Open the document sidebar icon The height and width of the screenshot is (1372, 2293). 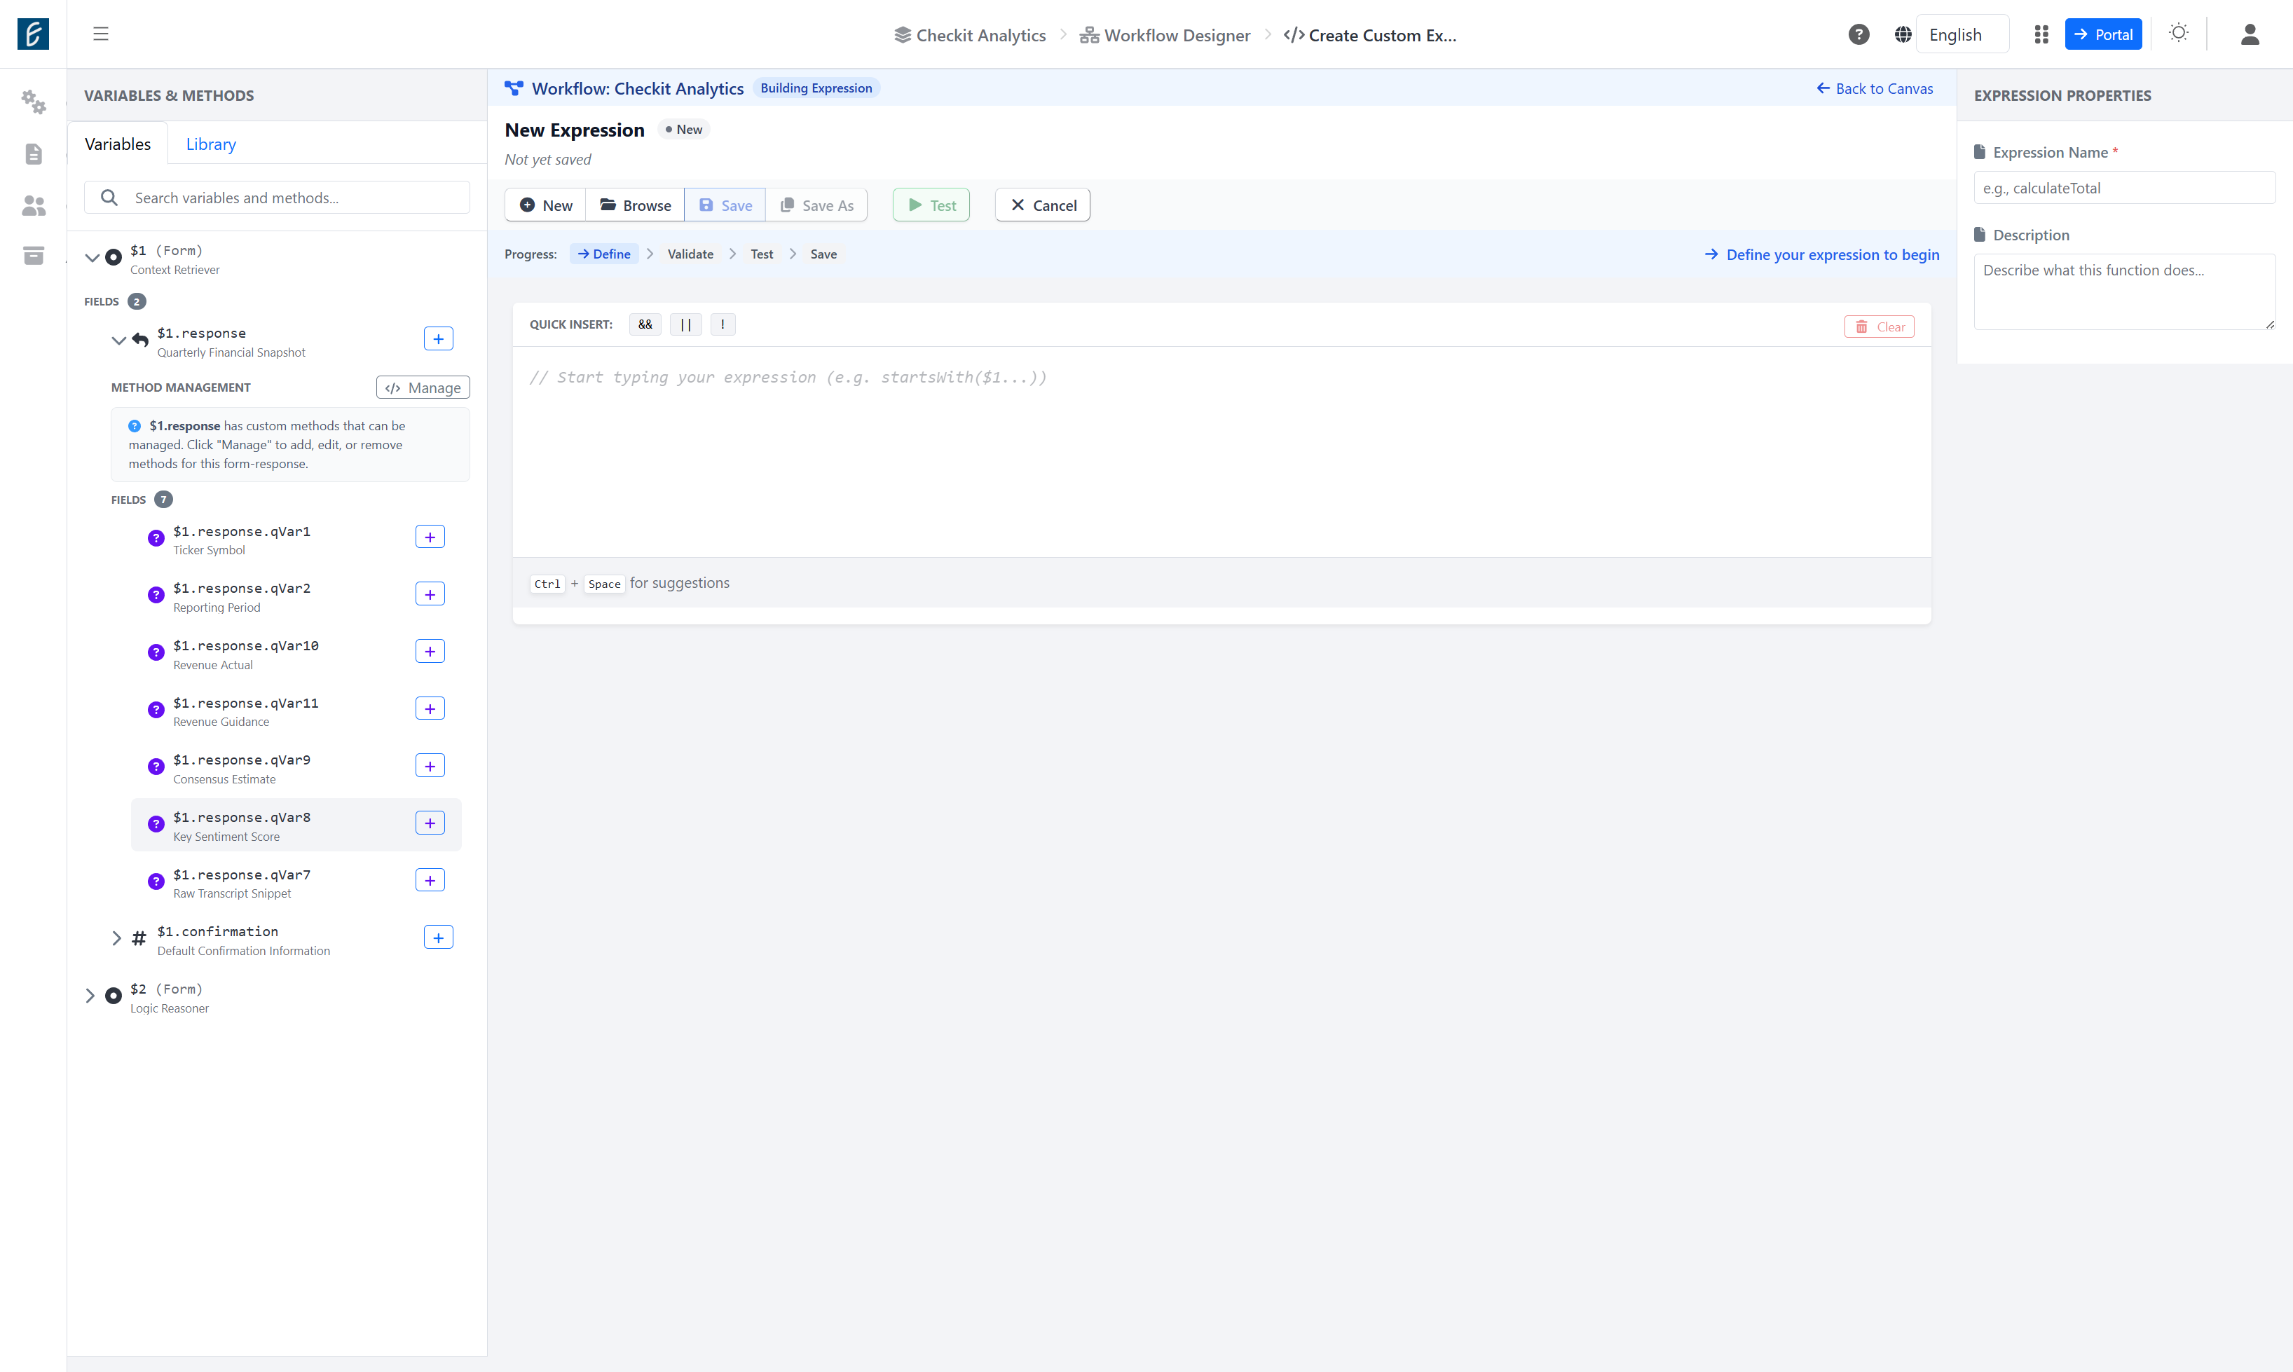33,153
